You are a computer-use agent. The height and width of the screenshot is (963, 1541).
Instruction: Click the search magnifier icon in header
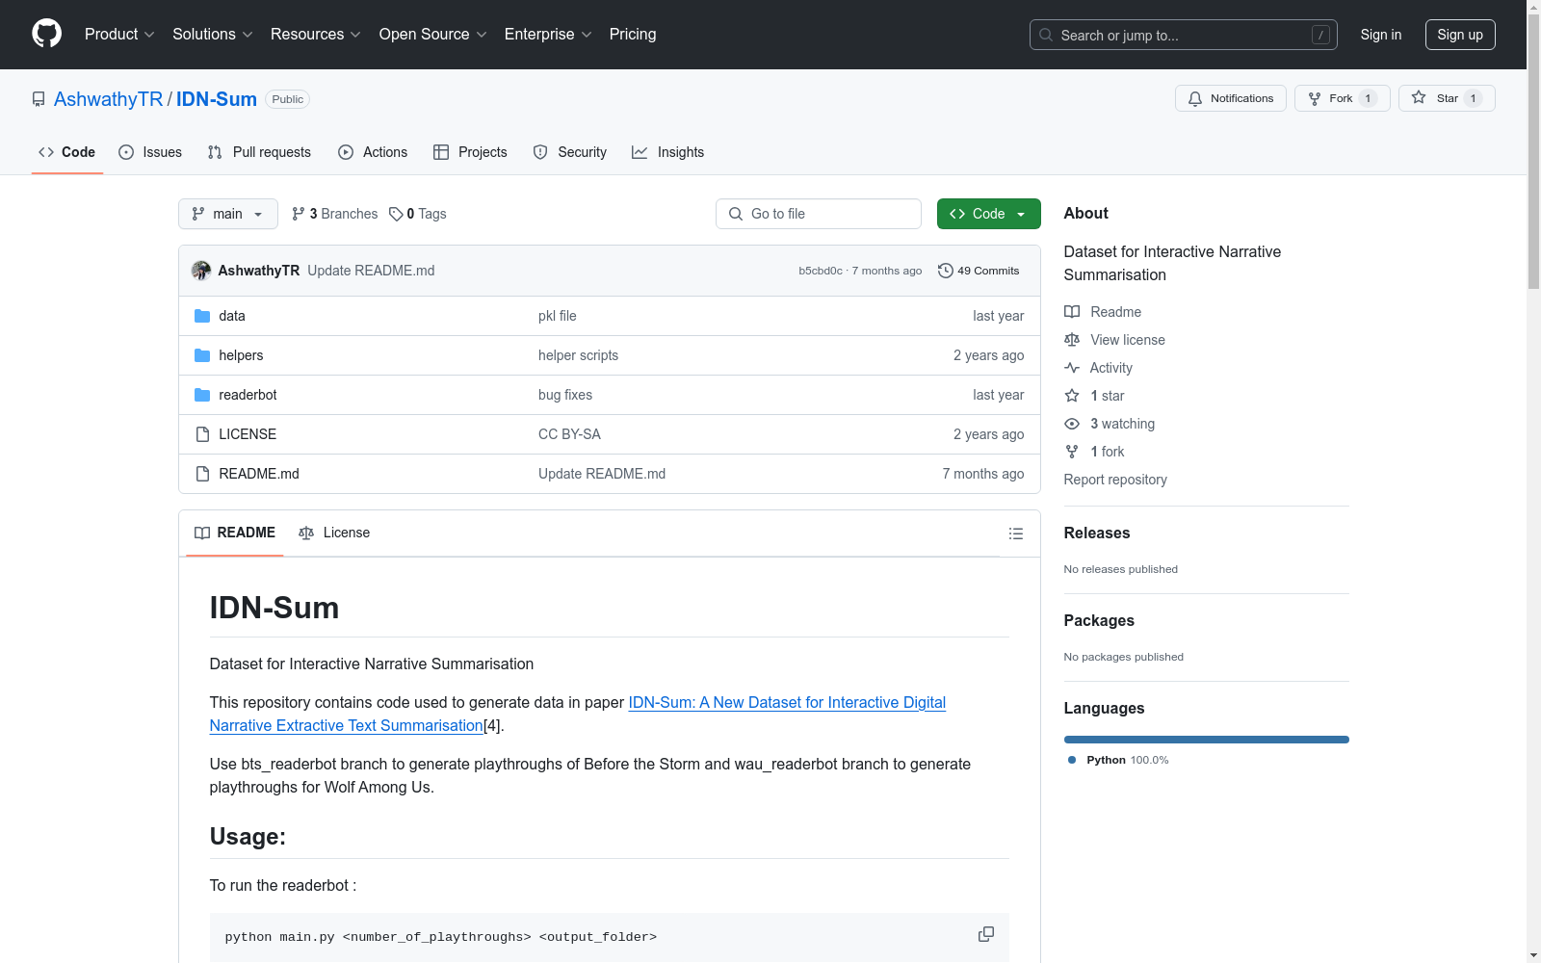pyautogui.click(x=1046, y=35)
